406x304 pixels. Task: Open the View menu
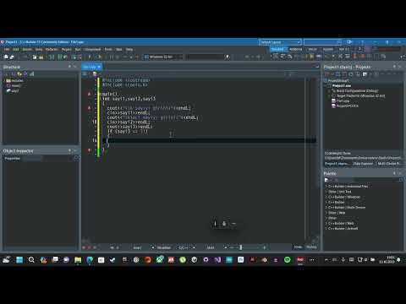pyautogui.click(x=39, y=50)
